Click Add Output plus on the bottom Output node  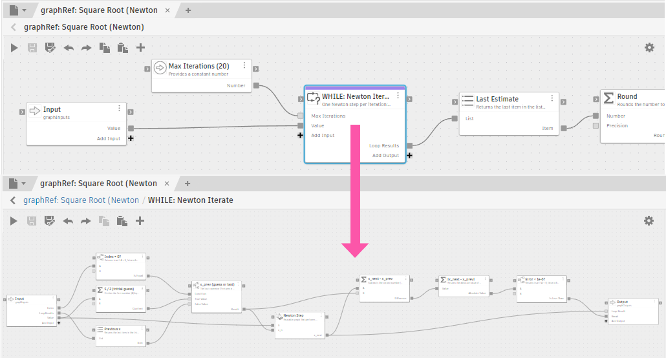(x=606, y=321)
